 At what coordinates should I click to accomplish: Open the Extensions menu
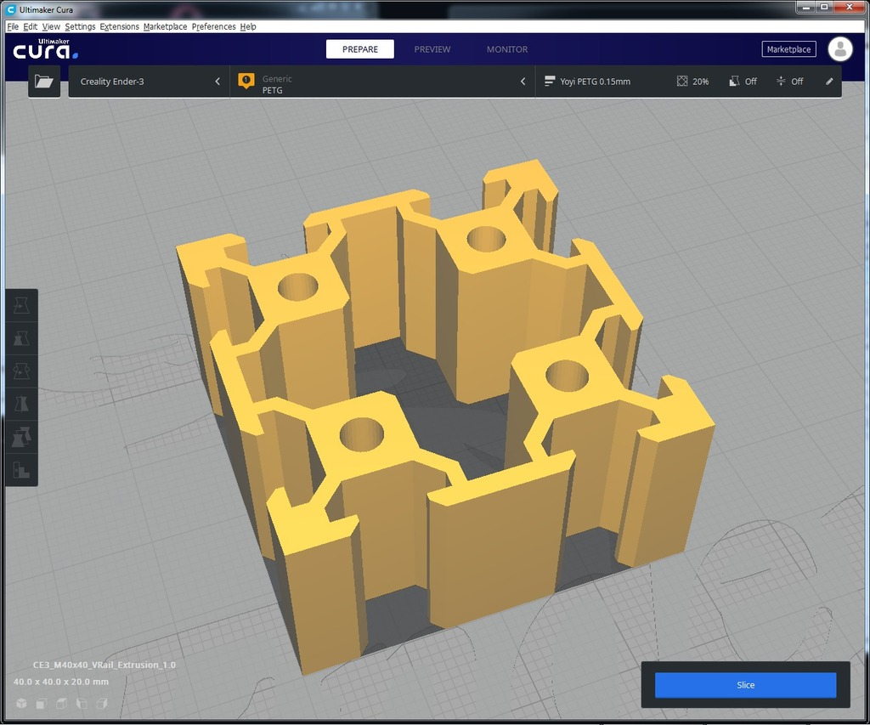[x=119, y=26]
